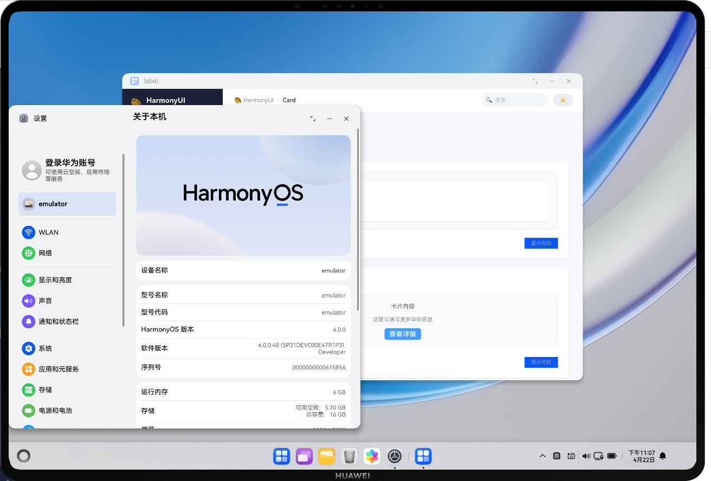Open the Files folder app in dock
The width and height of the screenshot is (711, 481).
pos(327,456)
